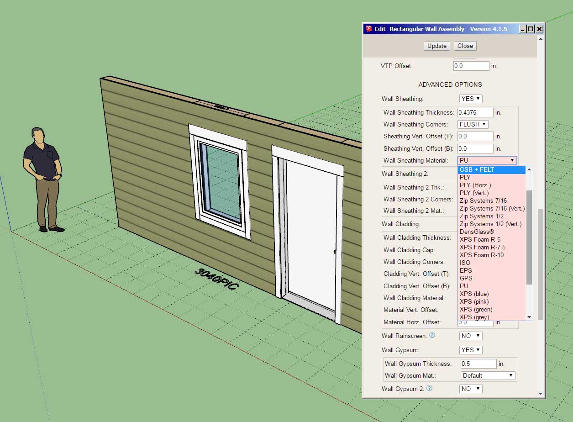The height and width of the screenshot is (422, 573).
Task: Click the Wall Sheathing Thickness input field
Action: (475, 112)
